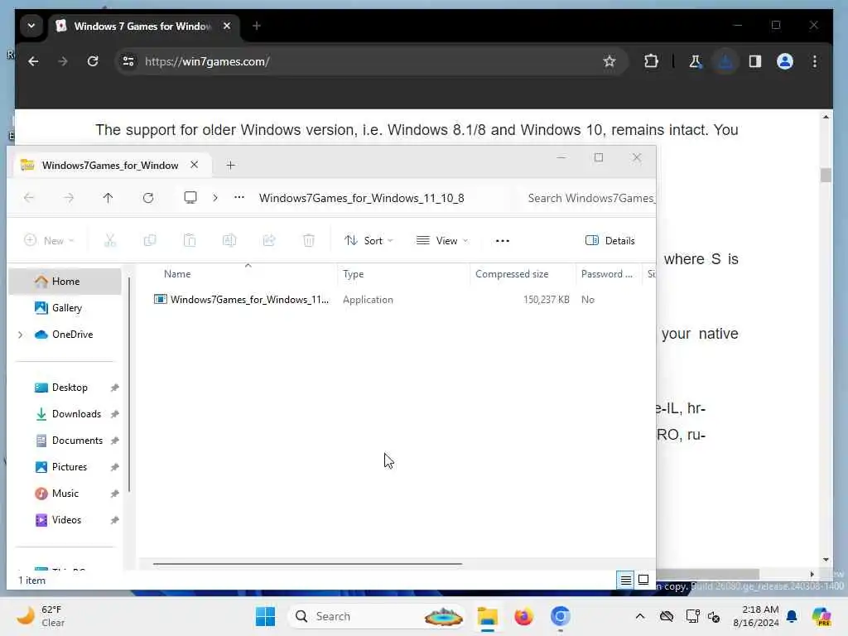The width and height of the screenshot is (848, 636).
Task: Go up one folder level in Explorer
Action: pos(108,198)
